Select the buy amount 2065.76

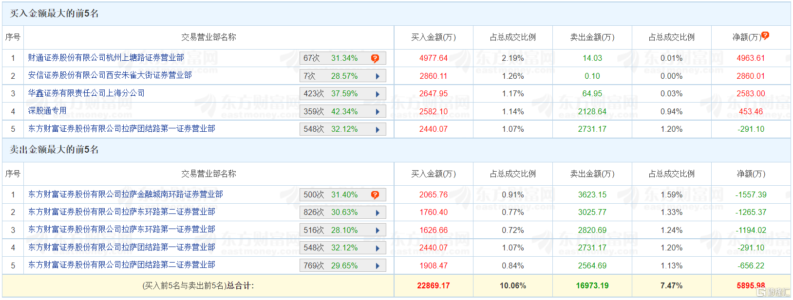pos(434,194)
